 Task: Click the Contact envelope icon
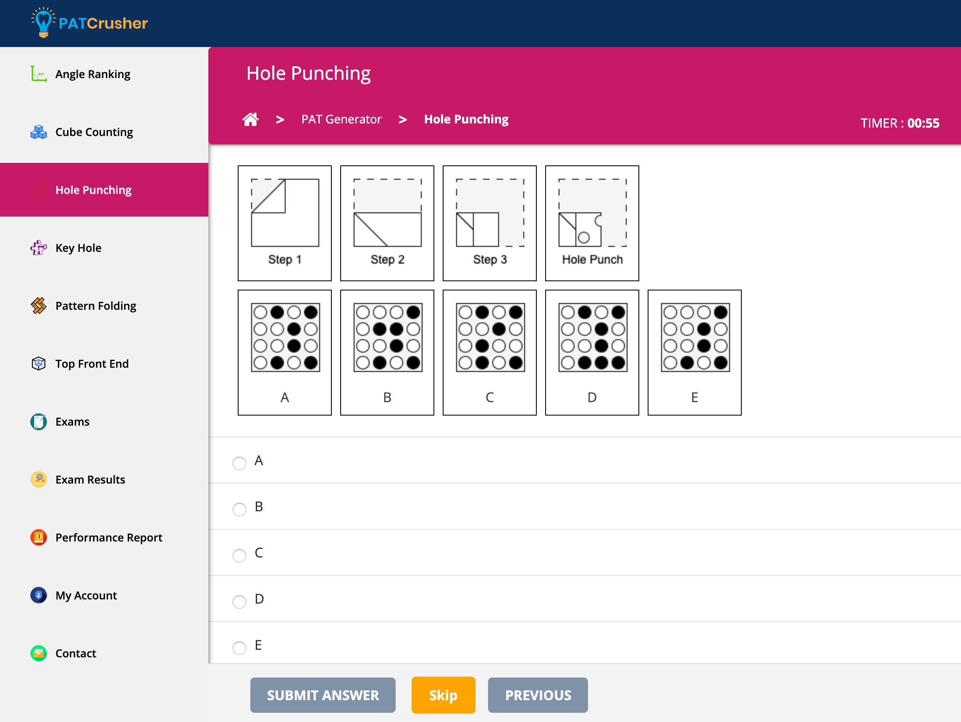[x=38, y=653]
